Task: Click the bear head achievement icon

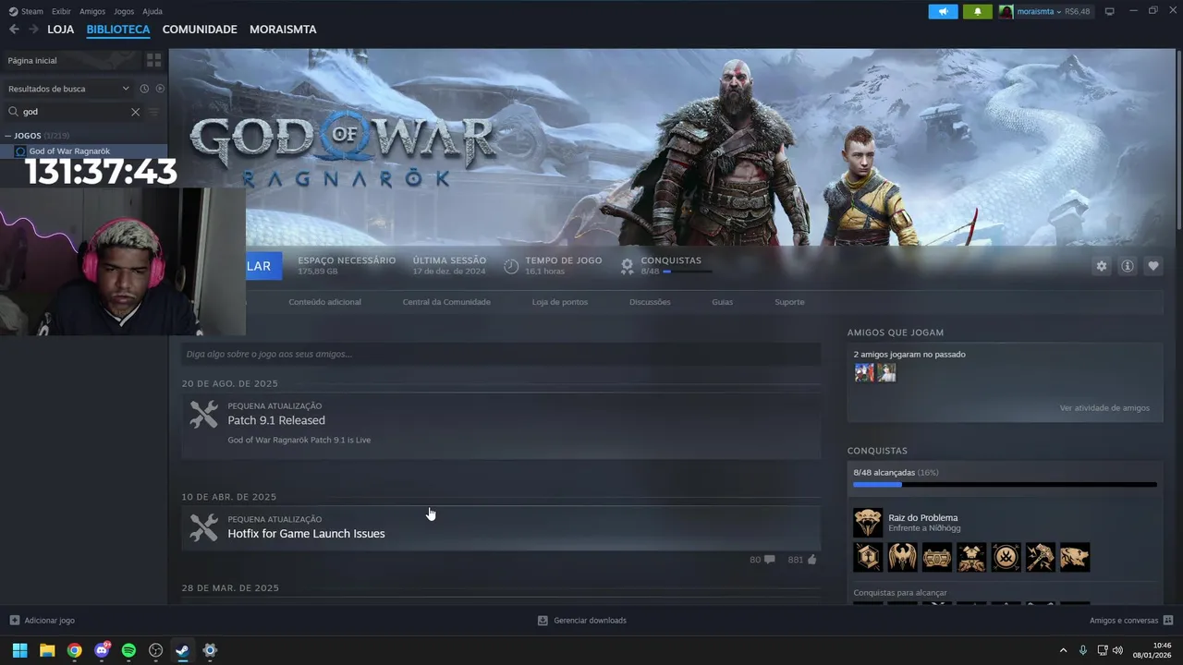Action: click(1075, 557)
